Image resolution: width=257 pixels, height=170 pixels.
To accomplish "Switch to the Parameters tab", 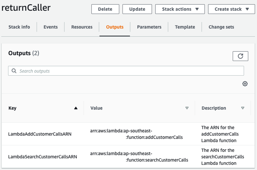I will click(149, 27).
